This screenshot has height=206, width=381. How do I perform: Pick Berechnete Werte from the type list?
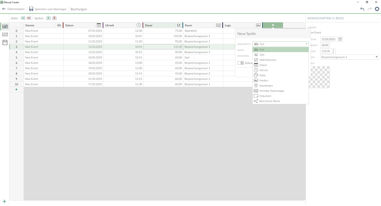270,101
